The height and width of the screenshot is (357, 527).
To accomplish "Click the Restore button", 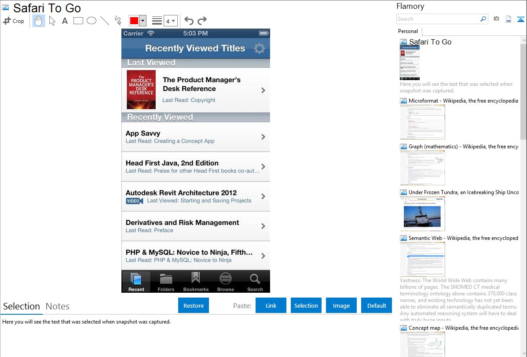I will 194,305.
